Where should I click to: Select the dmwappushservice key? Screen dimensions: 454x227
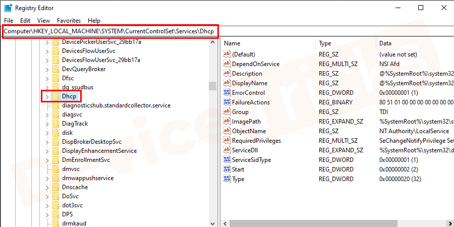pos(88,178)
